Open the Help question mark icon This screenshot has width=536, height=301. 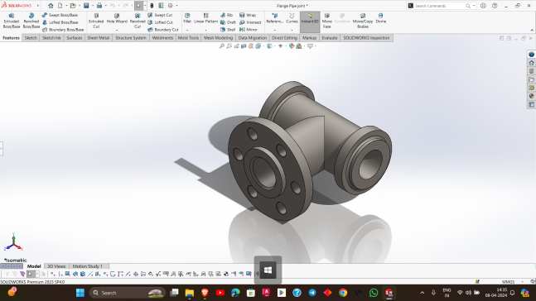pos(495,6)
